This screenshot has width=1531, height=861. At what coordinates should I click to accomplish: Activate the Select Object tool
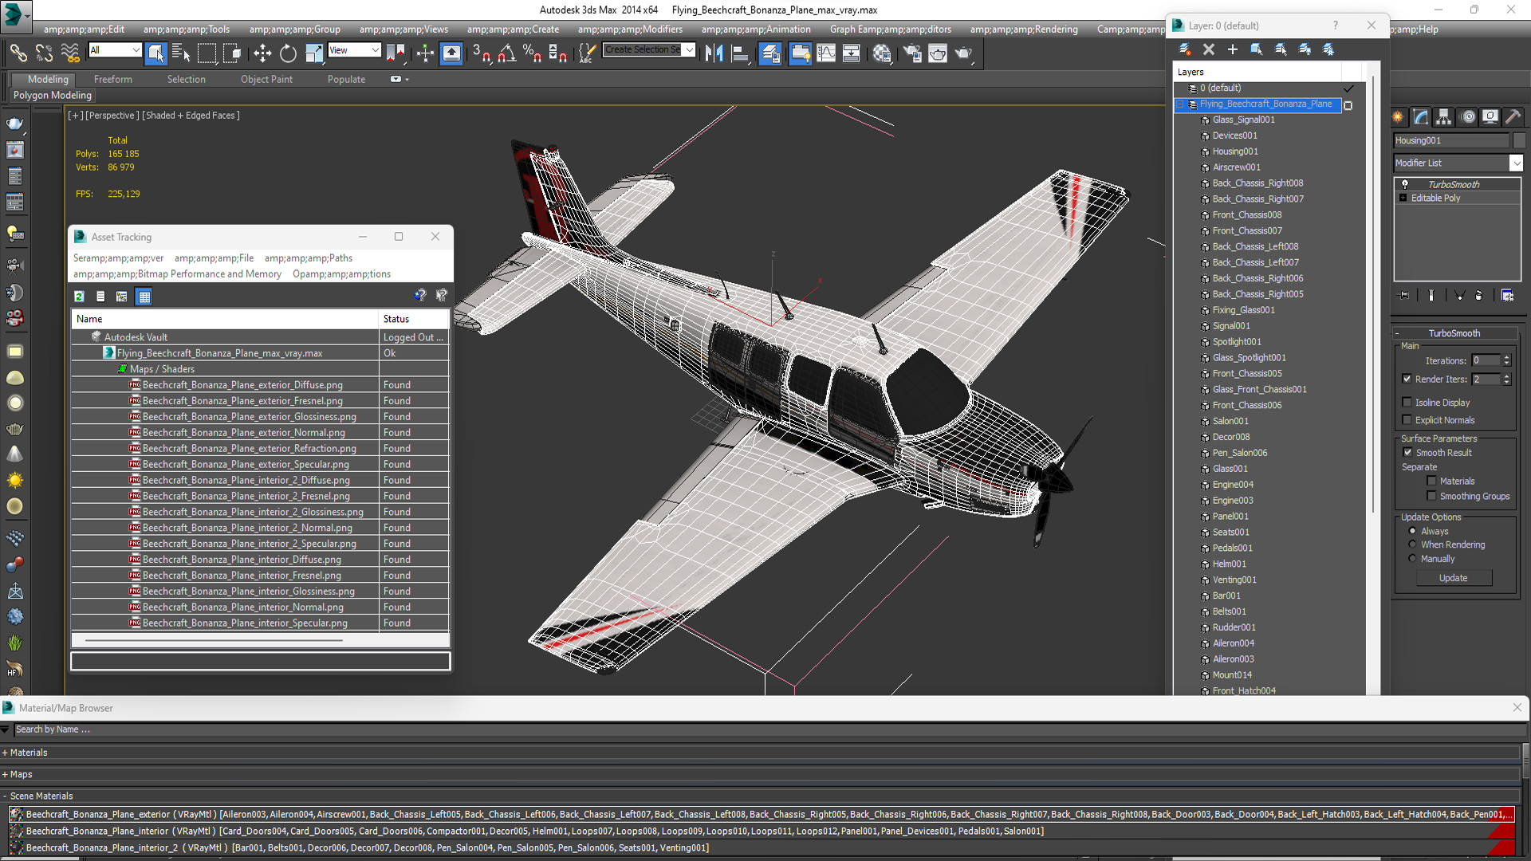pos(155,53)
